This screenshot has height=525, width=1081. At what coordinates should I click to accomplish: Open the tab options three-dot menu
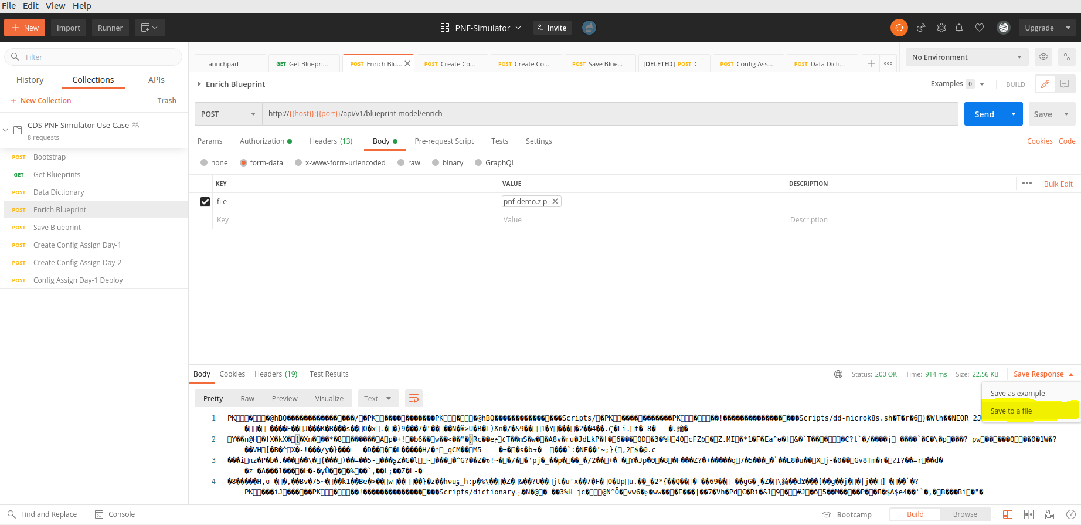click(888, 63)
